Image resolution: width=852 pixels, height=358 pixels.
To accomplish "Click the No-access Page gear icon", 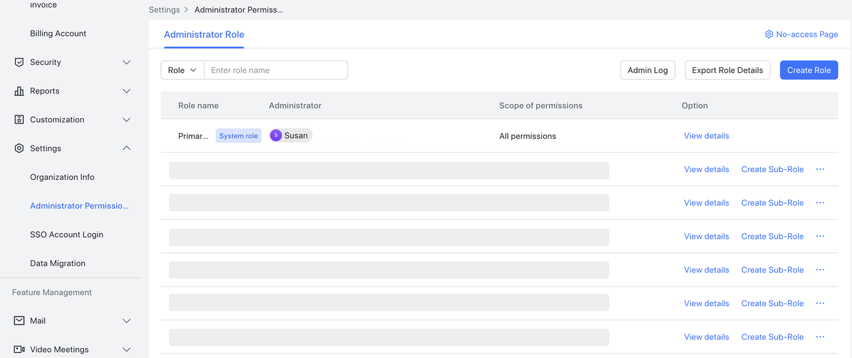I will [769, 35].
